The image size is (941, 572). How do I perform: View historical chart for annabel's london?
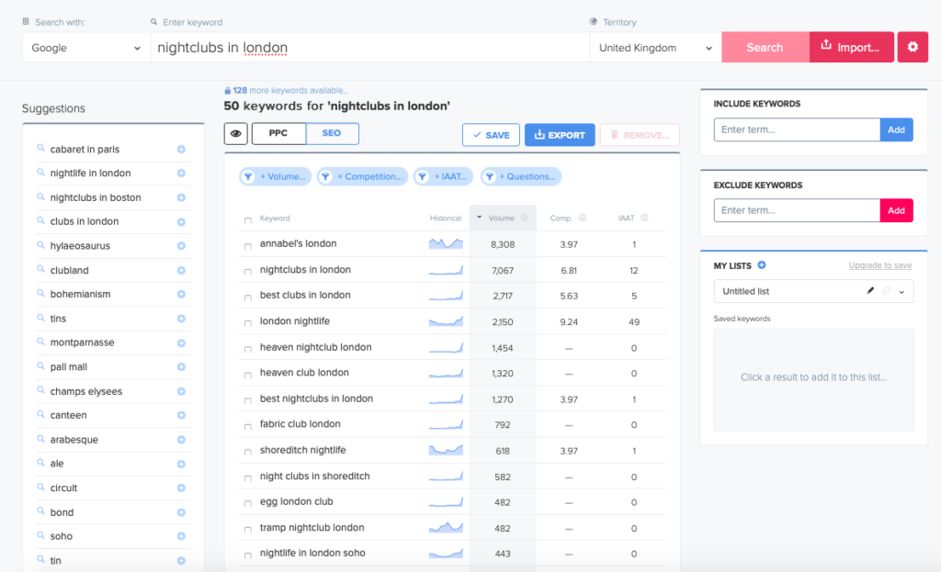coord(446,243)
